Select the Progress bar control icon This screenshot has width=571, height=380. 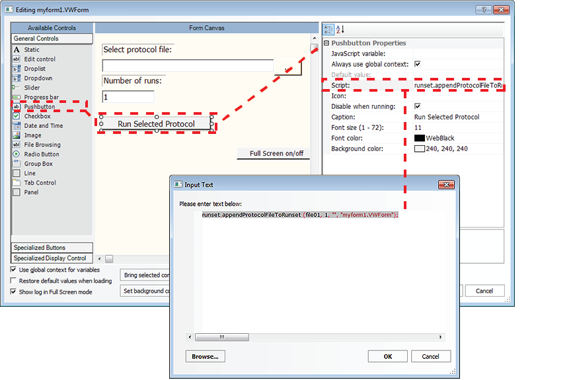pos(17,97)
